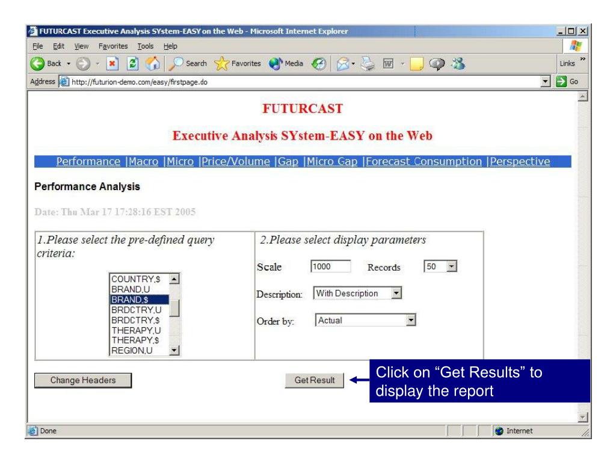
Task: Click the Stop loading icon
Action: click(112, 64)
